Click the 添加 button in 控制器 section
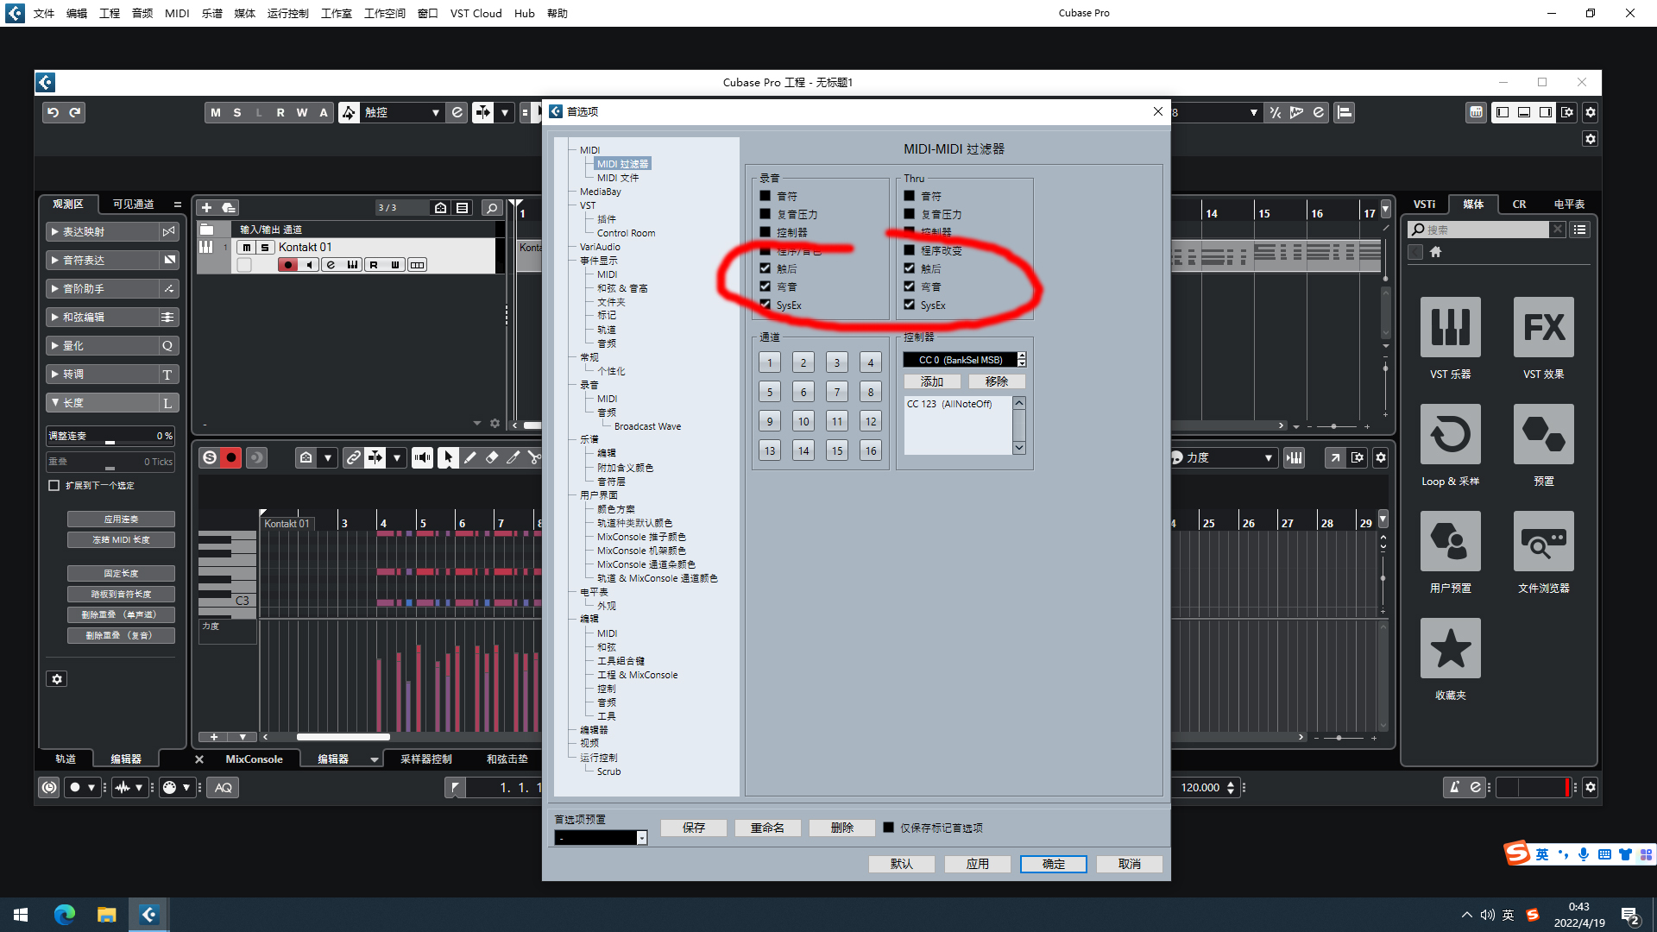This screenshot has width=1657, height=932. click(x=933, y=380)
